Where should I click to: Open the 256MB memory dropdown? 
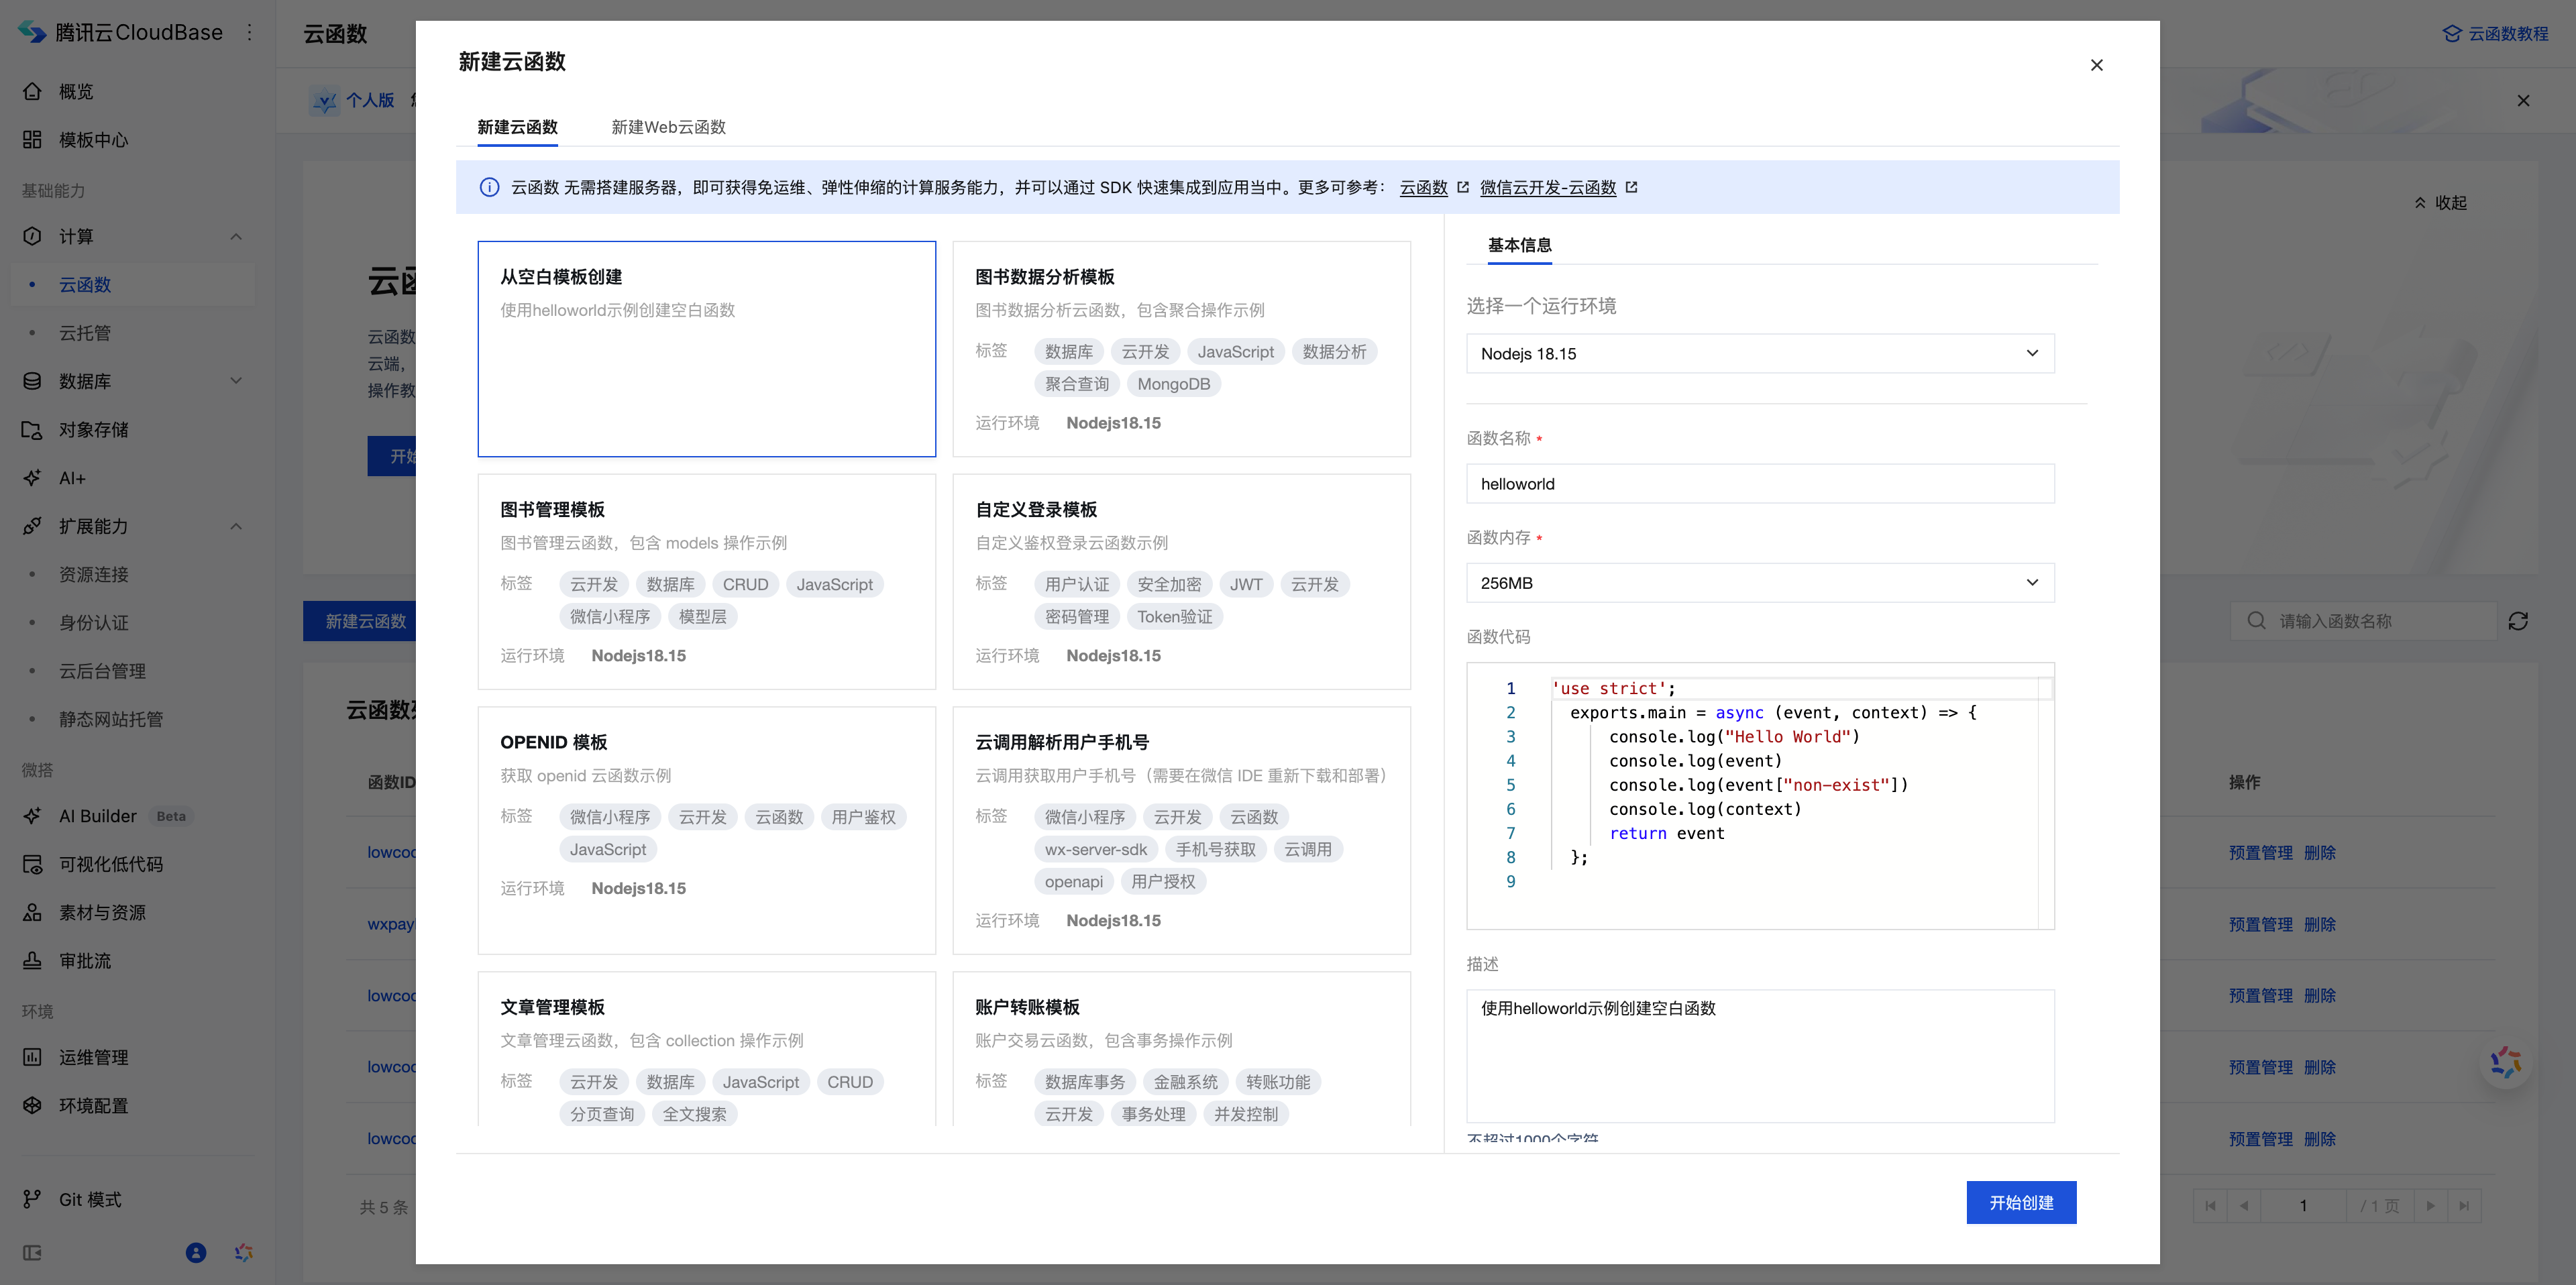pyautogui.click(x=1760, y=582)
